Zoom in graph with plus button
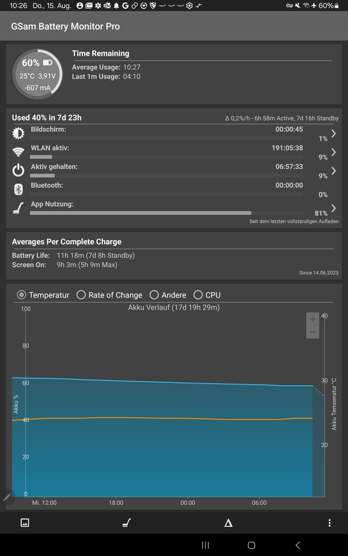 click(312, 319)
